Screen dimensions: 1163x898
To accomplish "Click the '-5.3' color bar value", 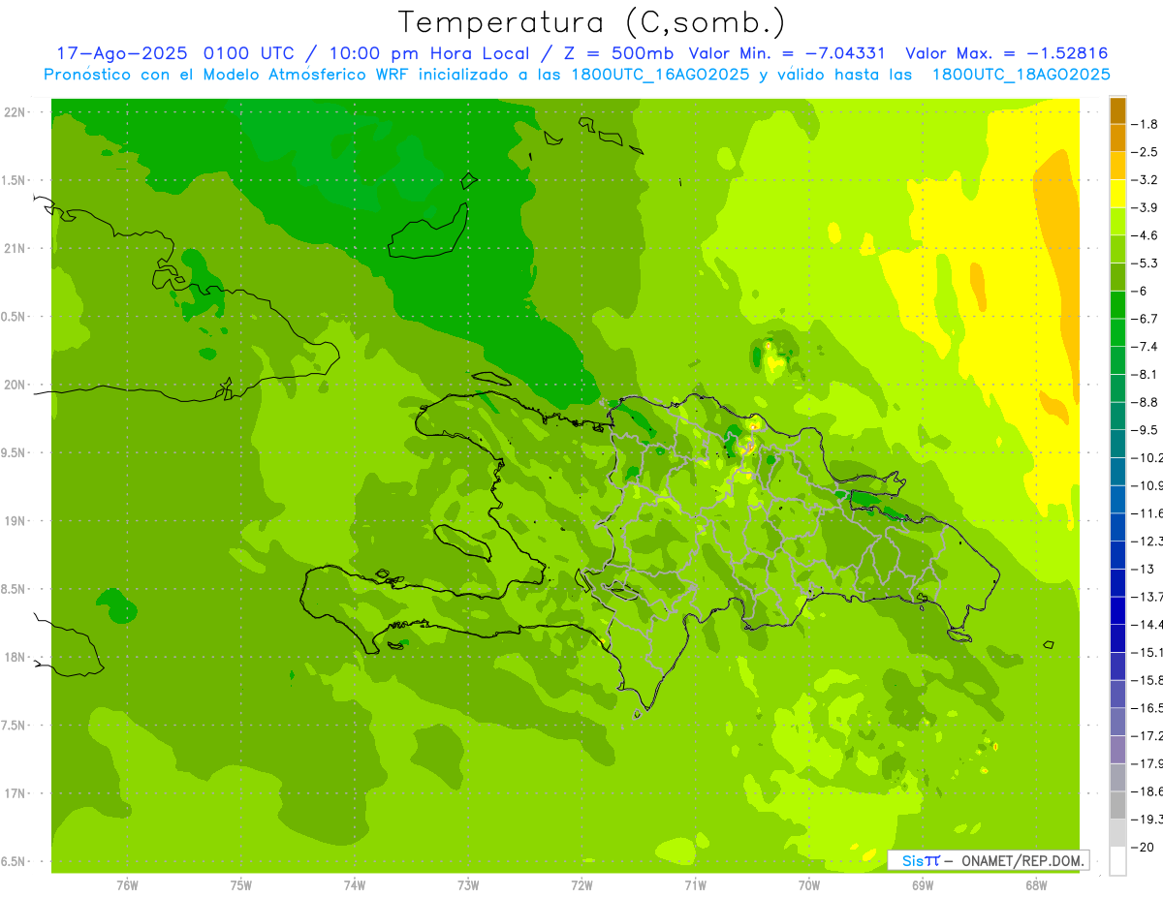I will [x=1146, y=263].
